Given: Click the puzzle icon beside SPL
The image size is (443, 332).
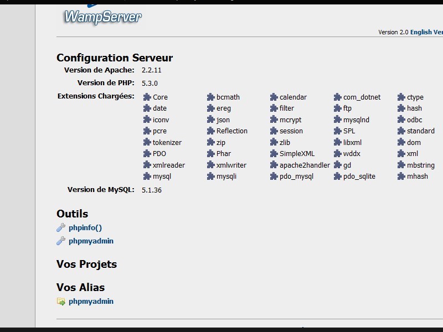Looking at the screenshot, I should pos(338,131).
